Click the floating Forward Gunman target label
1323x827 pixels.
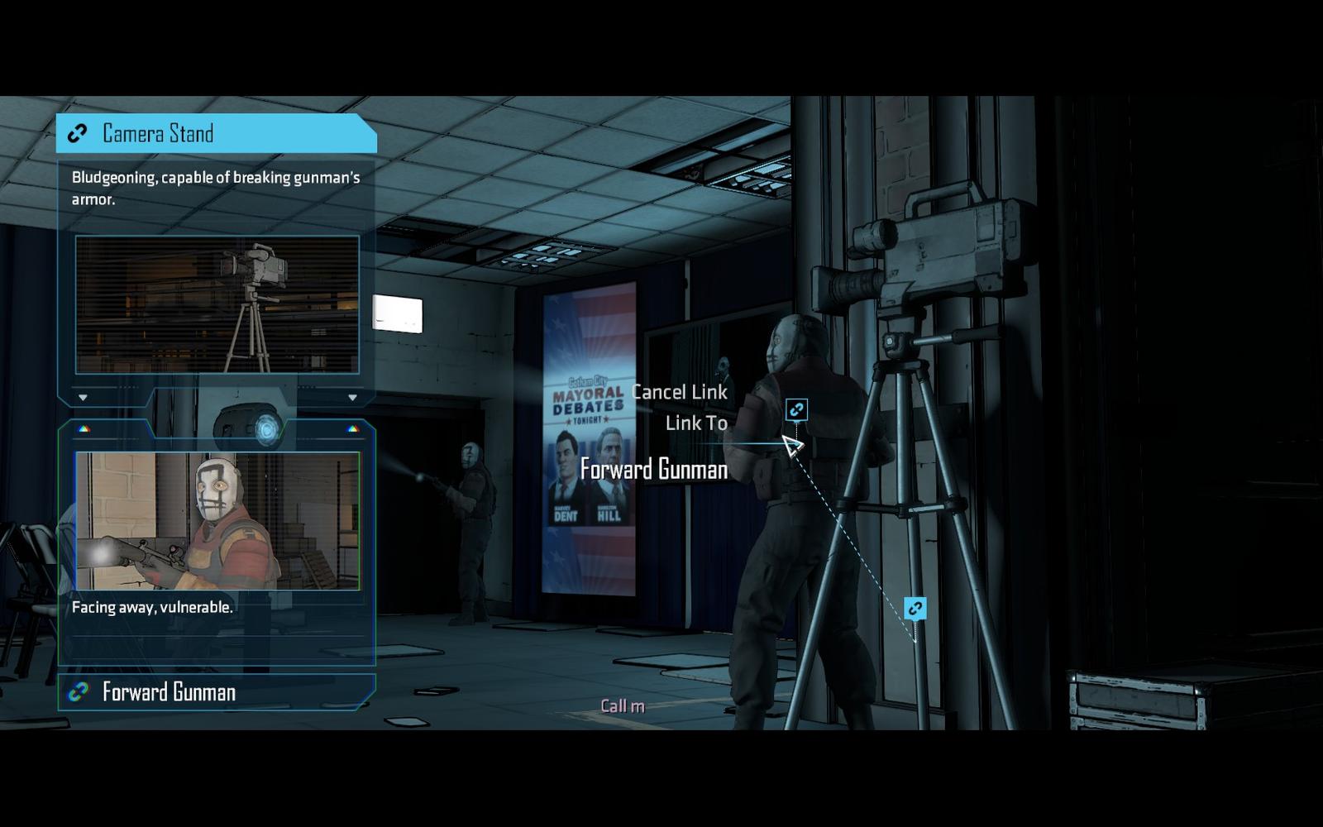(x=653, y=470)
